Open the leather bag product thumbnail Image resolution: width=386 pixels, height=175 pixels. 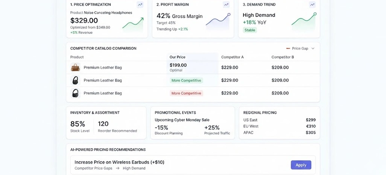[x=75, y=67]
